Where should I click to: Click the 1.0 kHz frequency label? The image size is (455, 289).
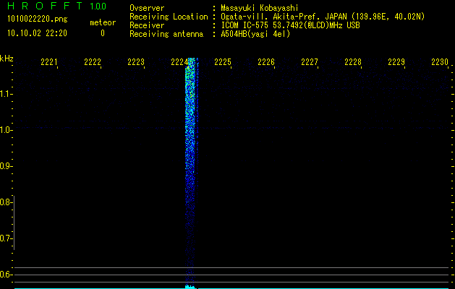[5, 130]
